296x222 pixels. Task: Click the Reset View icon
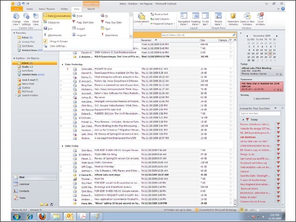tap(36, 19)
